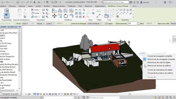The height and width of the screenshot is (99, 176).
Task: Select Level 2 in project browser
Action: tap(2, 38)
